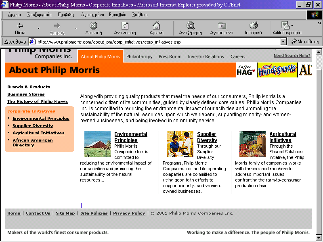Click the vertical scrollbar up arrow
The height and width of the screenshot is (242, 323).
pos(319,52)
